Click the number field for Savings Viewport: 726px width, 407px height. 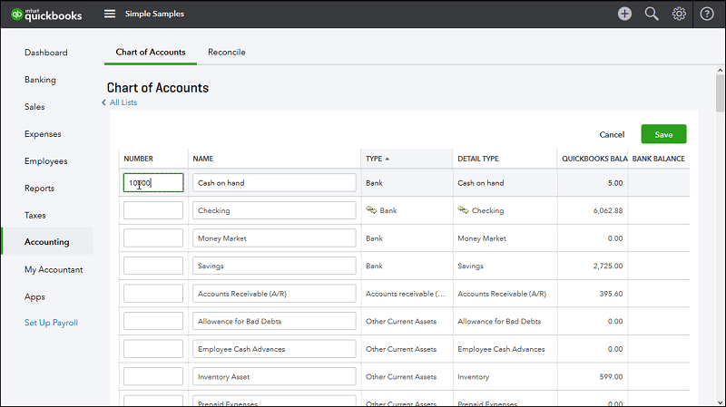(x=153, y=266)
